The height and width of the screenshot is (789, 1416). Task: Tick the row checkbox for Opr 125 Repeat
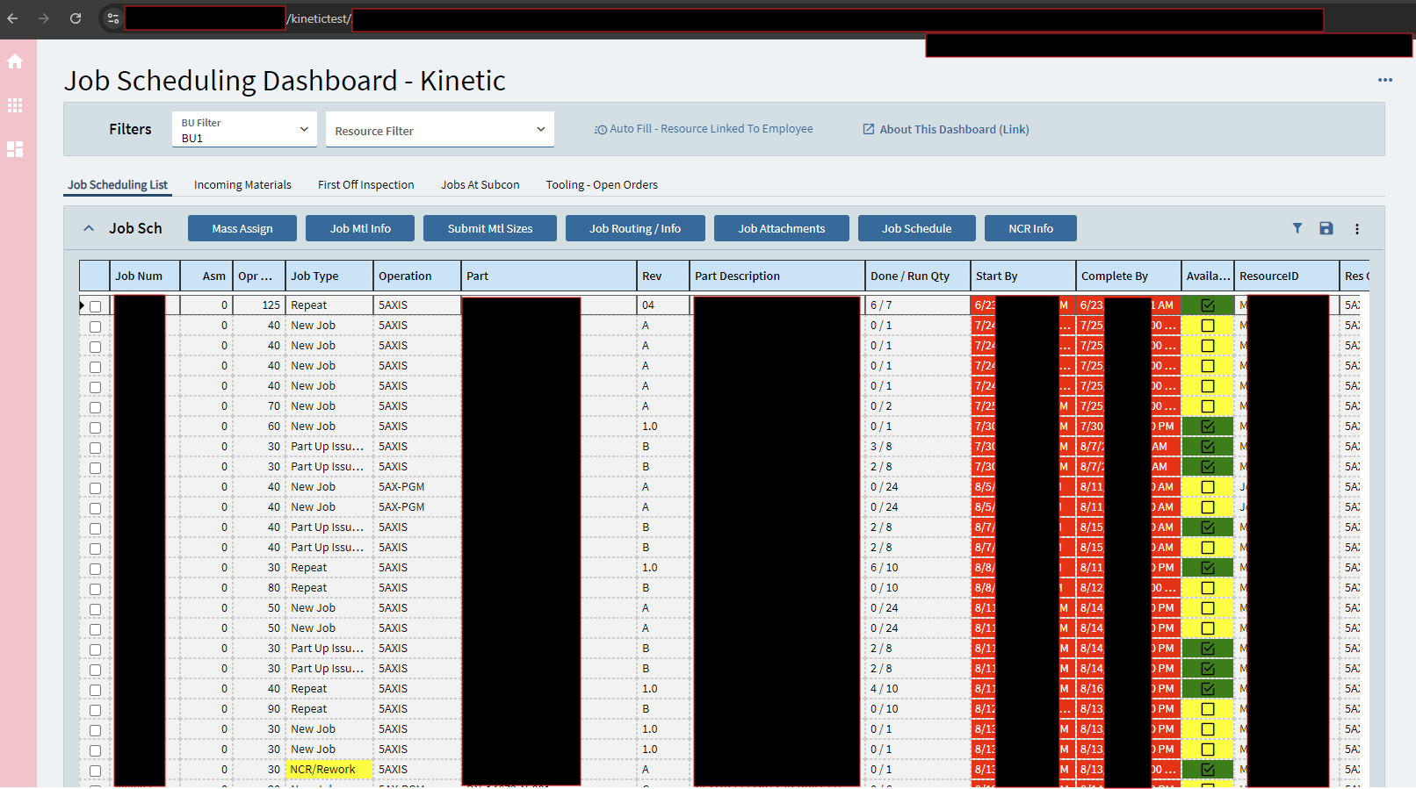(x=96, y=306)
